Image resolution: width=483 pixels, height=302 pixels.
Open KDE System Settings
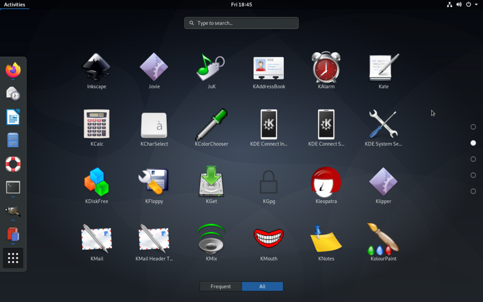(x=383, y=128)
